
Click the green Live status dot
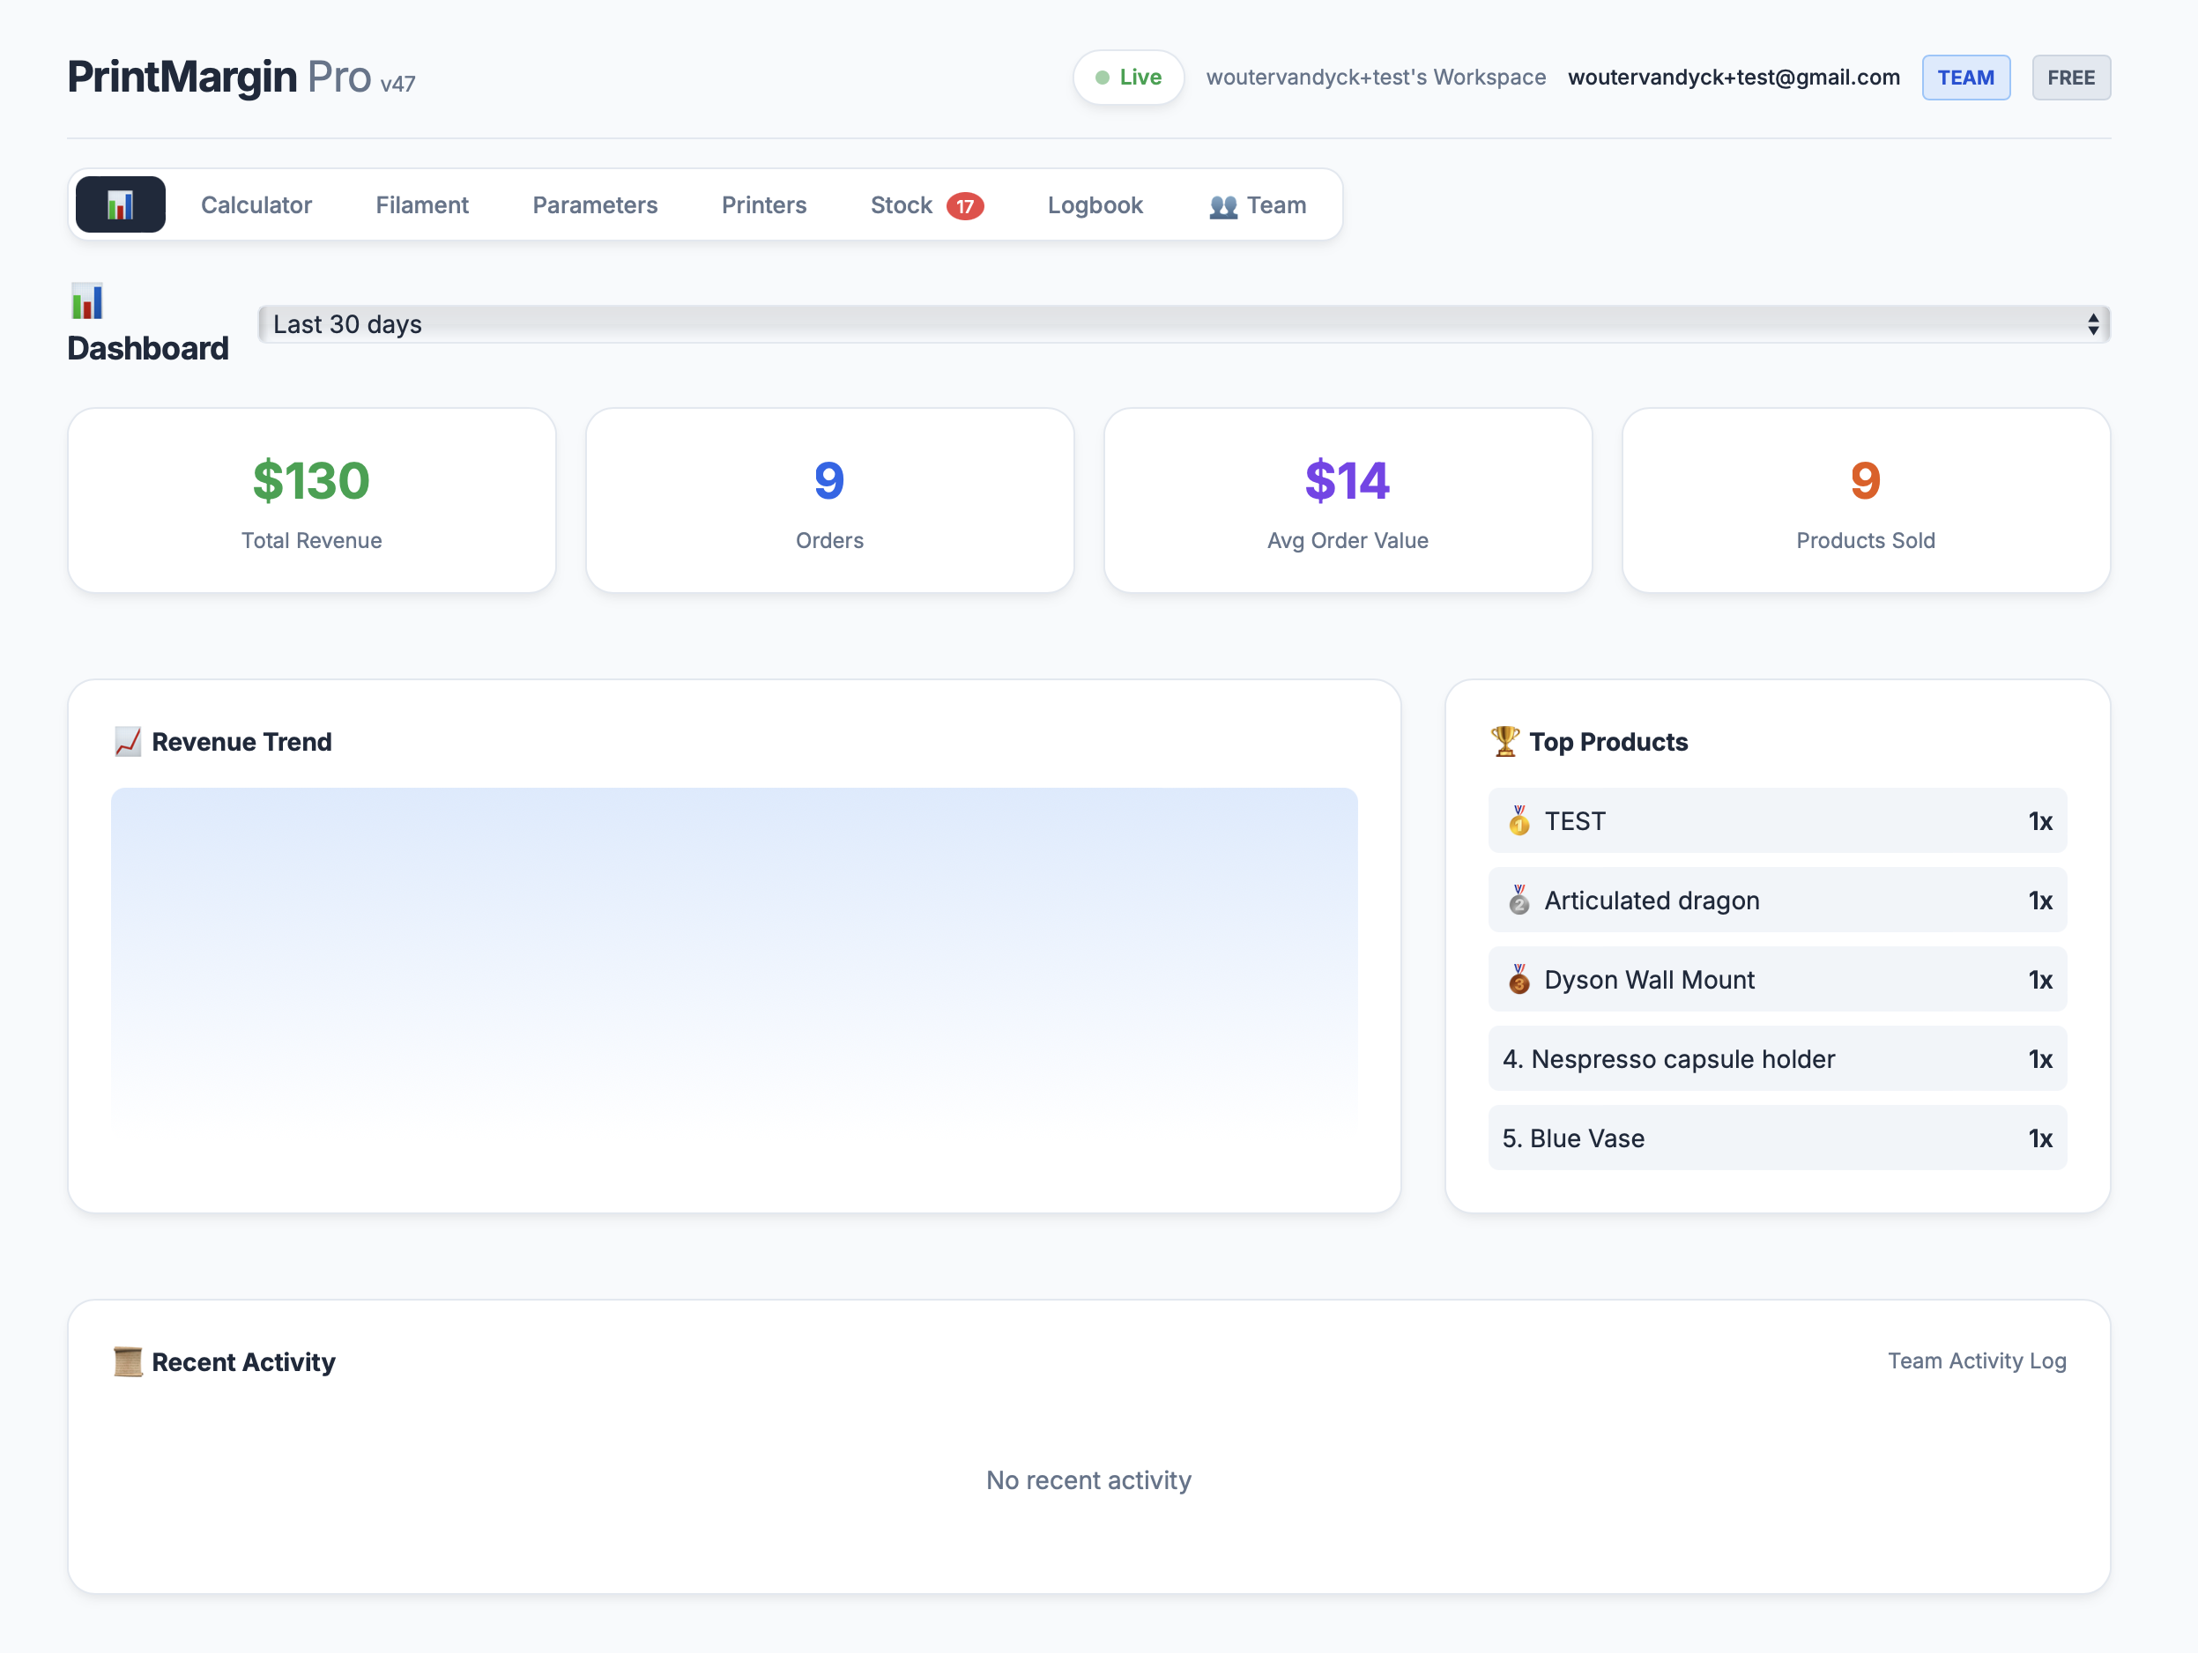(x=1102, y=78)
